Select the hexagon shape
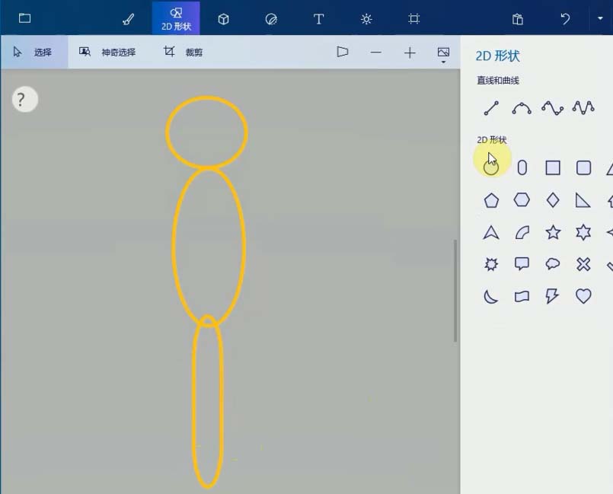 (522, 200)
